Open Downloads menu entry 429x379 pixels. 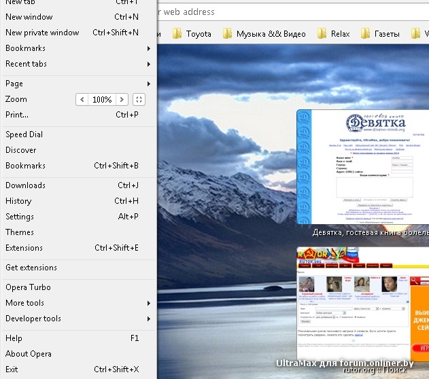[x=78, y=185]
